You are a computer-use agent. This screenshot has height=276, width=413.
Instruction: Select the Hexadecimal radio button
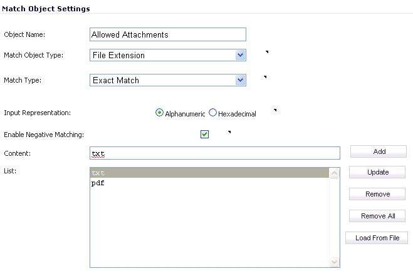(212, 113)
